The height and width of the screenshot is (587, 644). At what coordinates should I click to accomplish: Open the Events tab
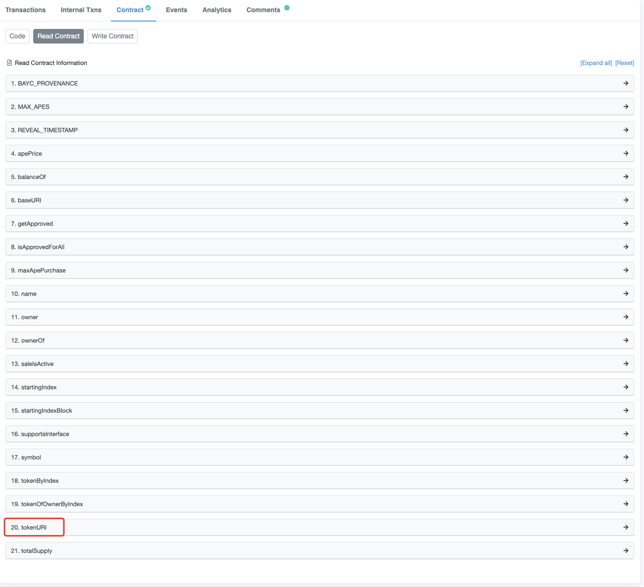pos(177,10)
